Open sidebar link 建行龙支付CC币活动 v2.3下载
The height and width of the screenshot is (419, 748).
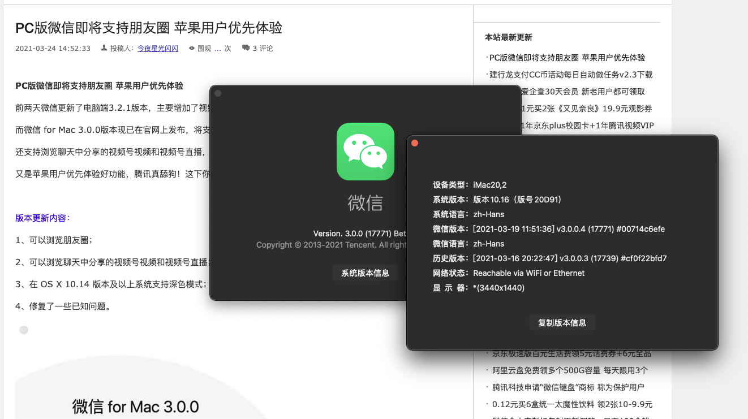(x=571, y=74)
